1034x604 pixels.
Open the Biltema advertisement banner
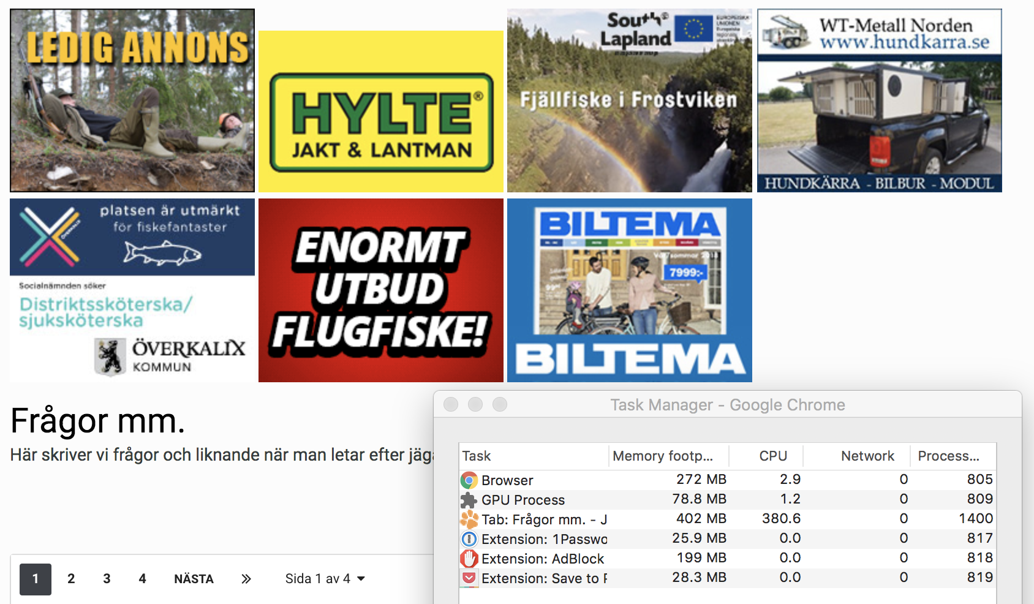point(630,290)
